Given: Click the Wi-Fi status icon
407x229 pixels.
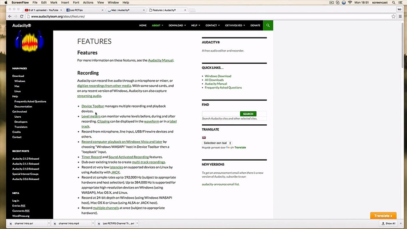Looking at the screenshot, I should click(x=350, y=2).
